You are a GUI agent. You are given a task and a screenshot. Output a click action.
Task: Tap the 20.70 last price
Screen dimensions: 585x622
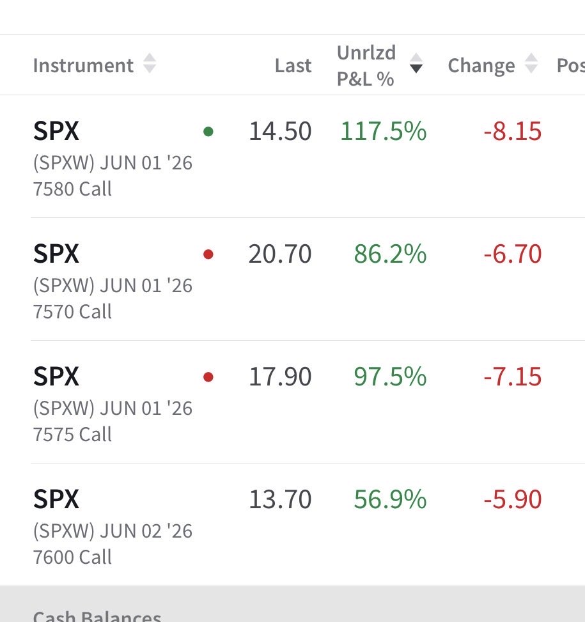point(280,254)
